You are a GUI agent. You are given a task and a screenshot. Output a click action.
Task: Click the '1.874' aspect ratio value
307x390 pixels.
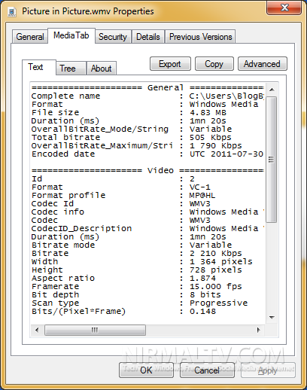click(x=202, y=279)
